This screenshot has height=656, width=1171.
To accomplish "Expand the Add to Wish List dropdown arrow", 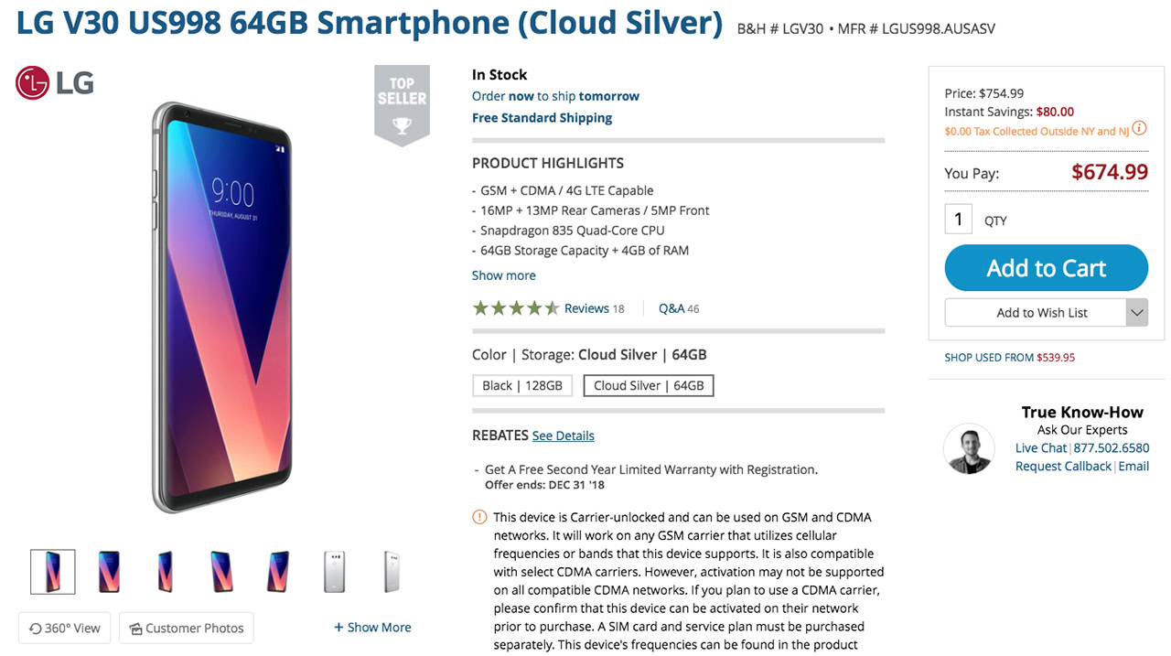I will point(1136,313).
